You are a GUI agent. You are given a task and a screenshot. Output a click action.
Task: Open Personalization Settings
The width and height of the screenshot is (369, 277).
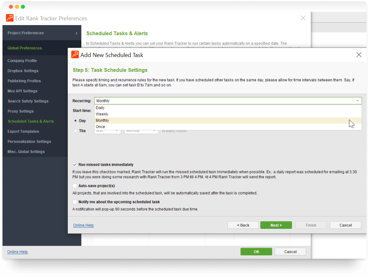tap(29, 142)
